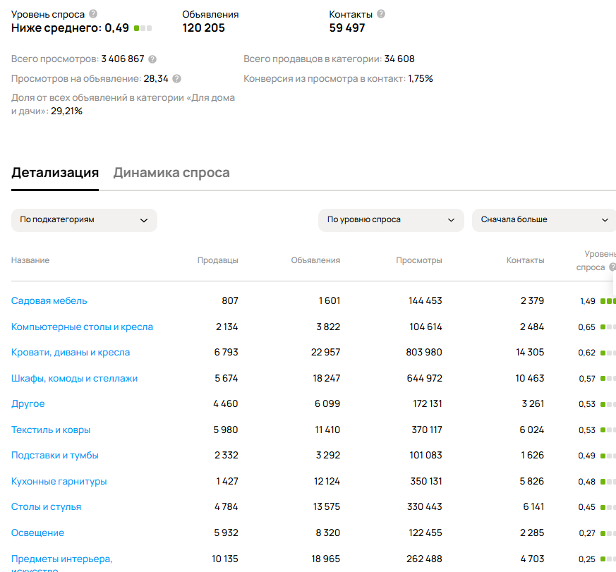Click listings cell 22 957
This screenshot has height=572, width=616.
point(326,353)
